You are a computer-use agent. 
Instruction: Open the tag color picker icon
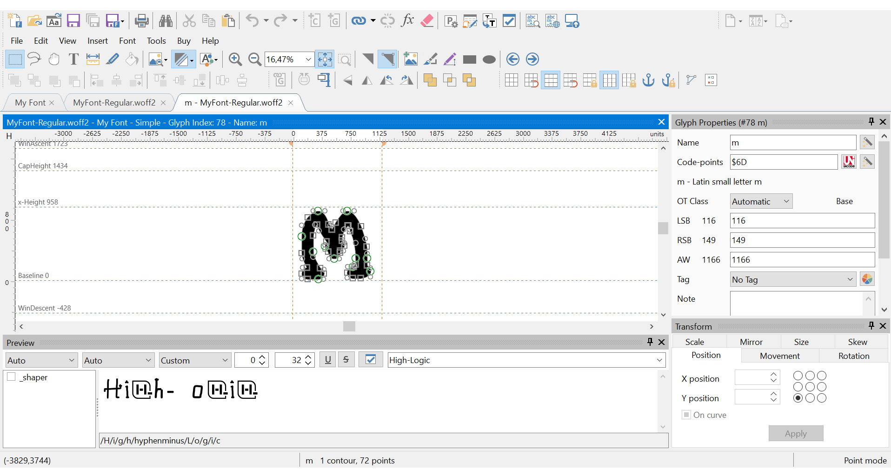867,279
